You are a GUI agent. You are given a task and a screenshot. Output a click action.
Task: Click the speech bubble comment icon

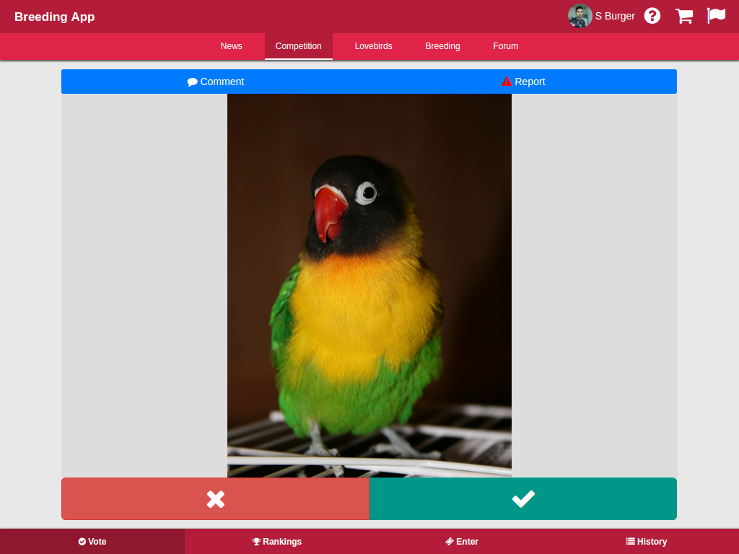(x=192, y=82)
